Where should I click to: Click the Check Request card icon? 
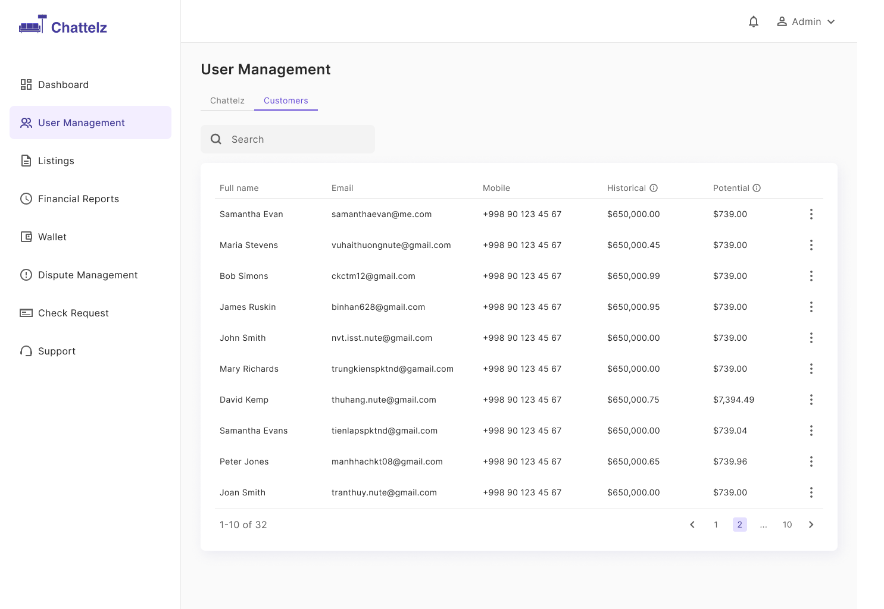(26, 313)
